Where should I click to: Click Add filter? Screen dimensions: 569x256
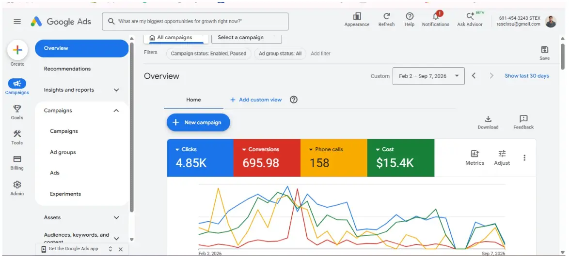click(320, 54)
